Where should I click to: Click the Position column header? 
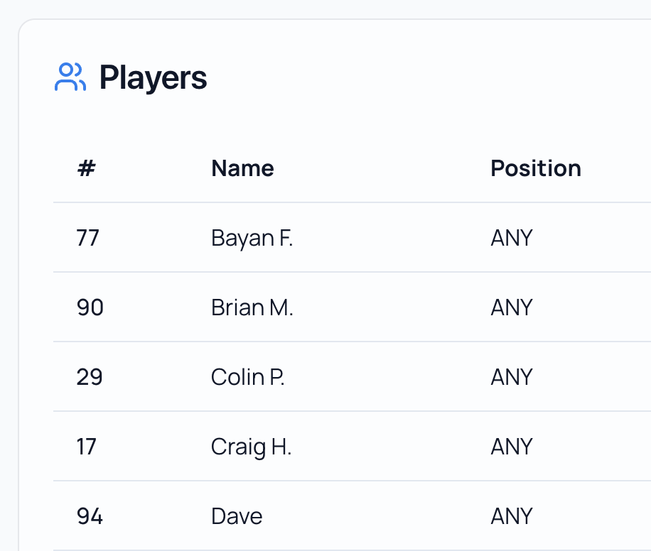(536, 168)
